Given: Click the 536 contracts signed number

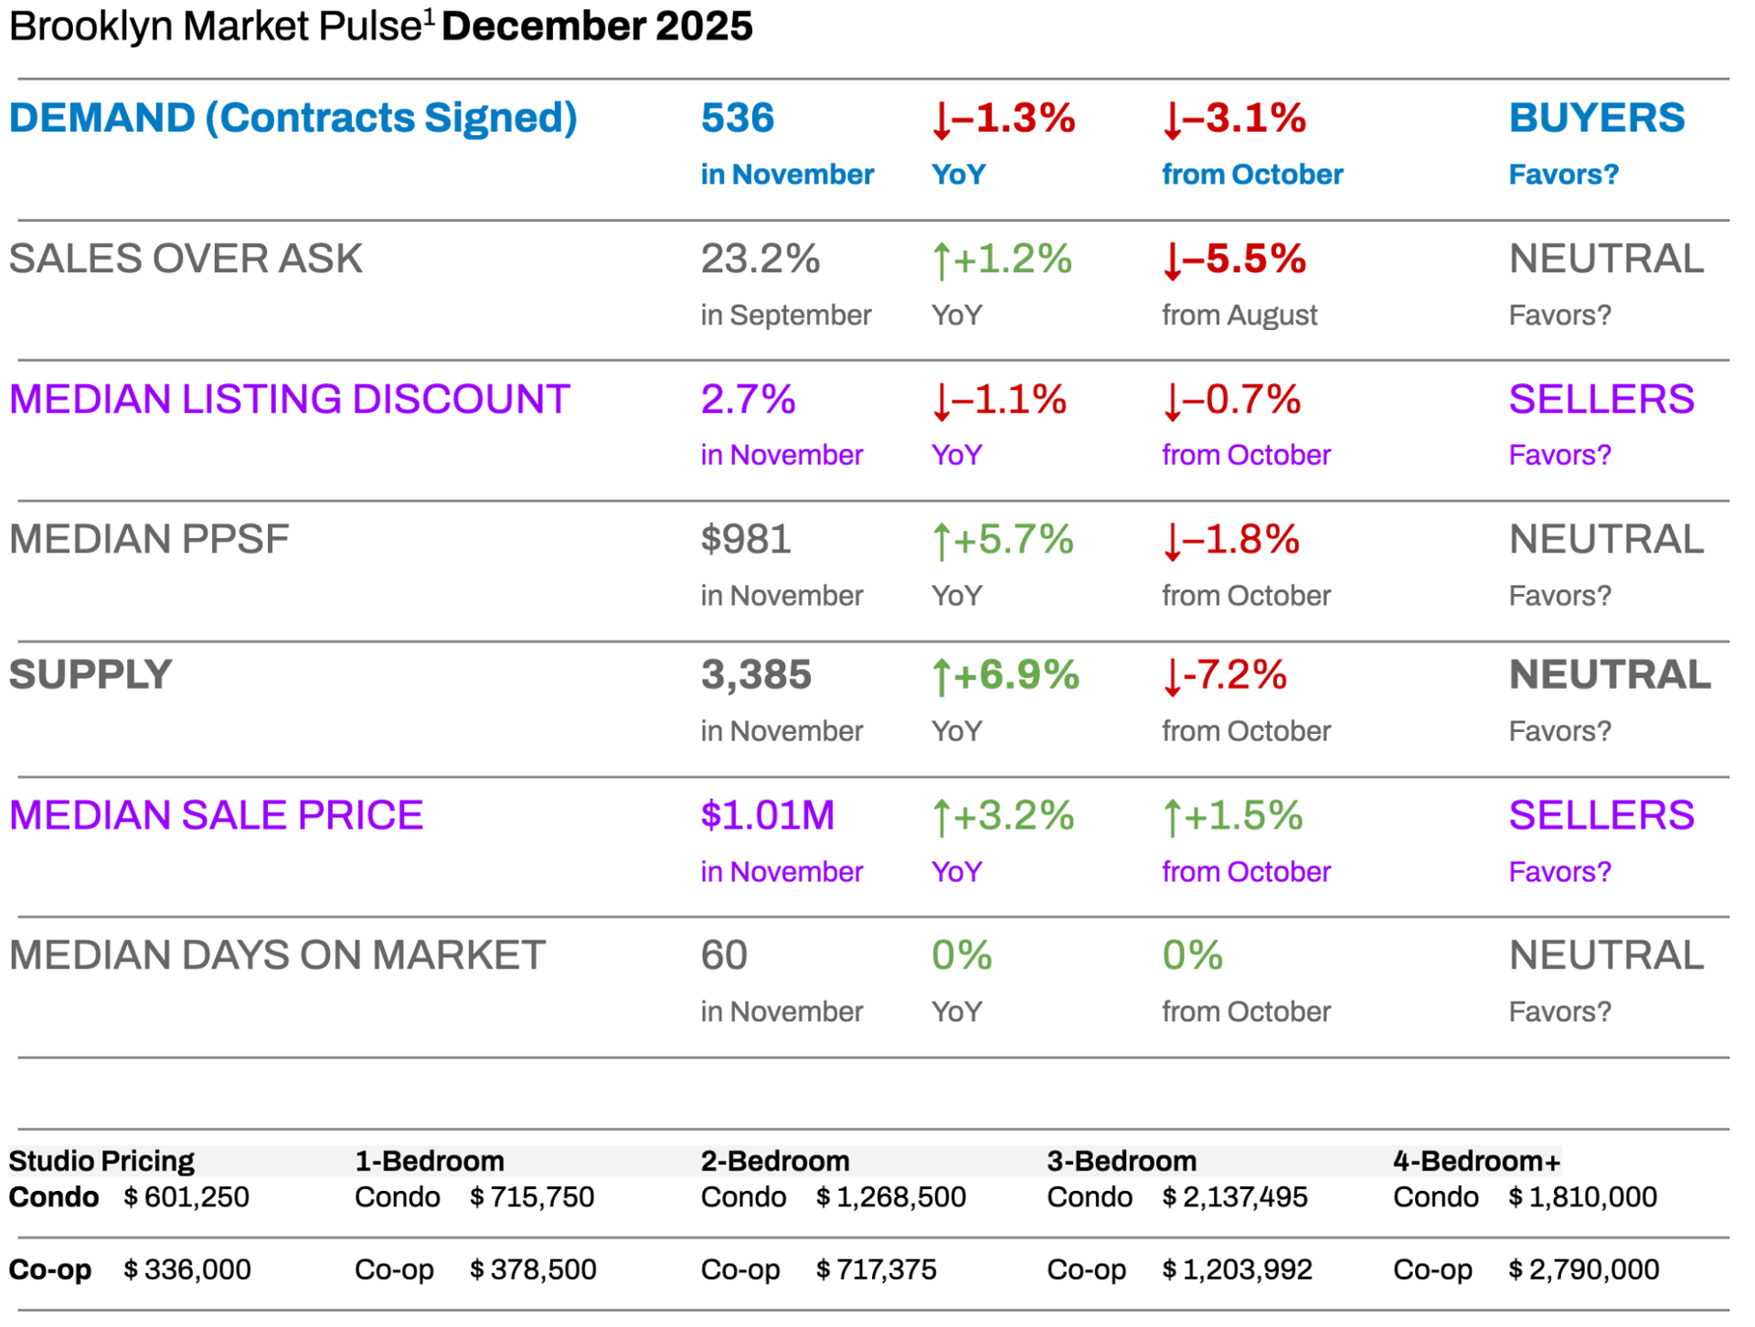Looking at the screenshot, I should (737, 118).
